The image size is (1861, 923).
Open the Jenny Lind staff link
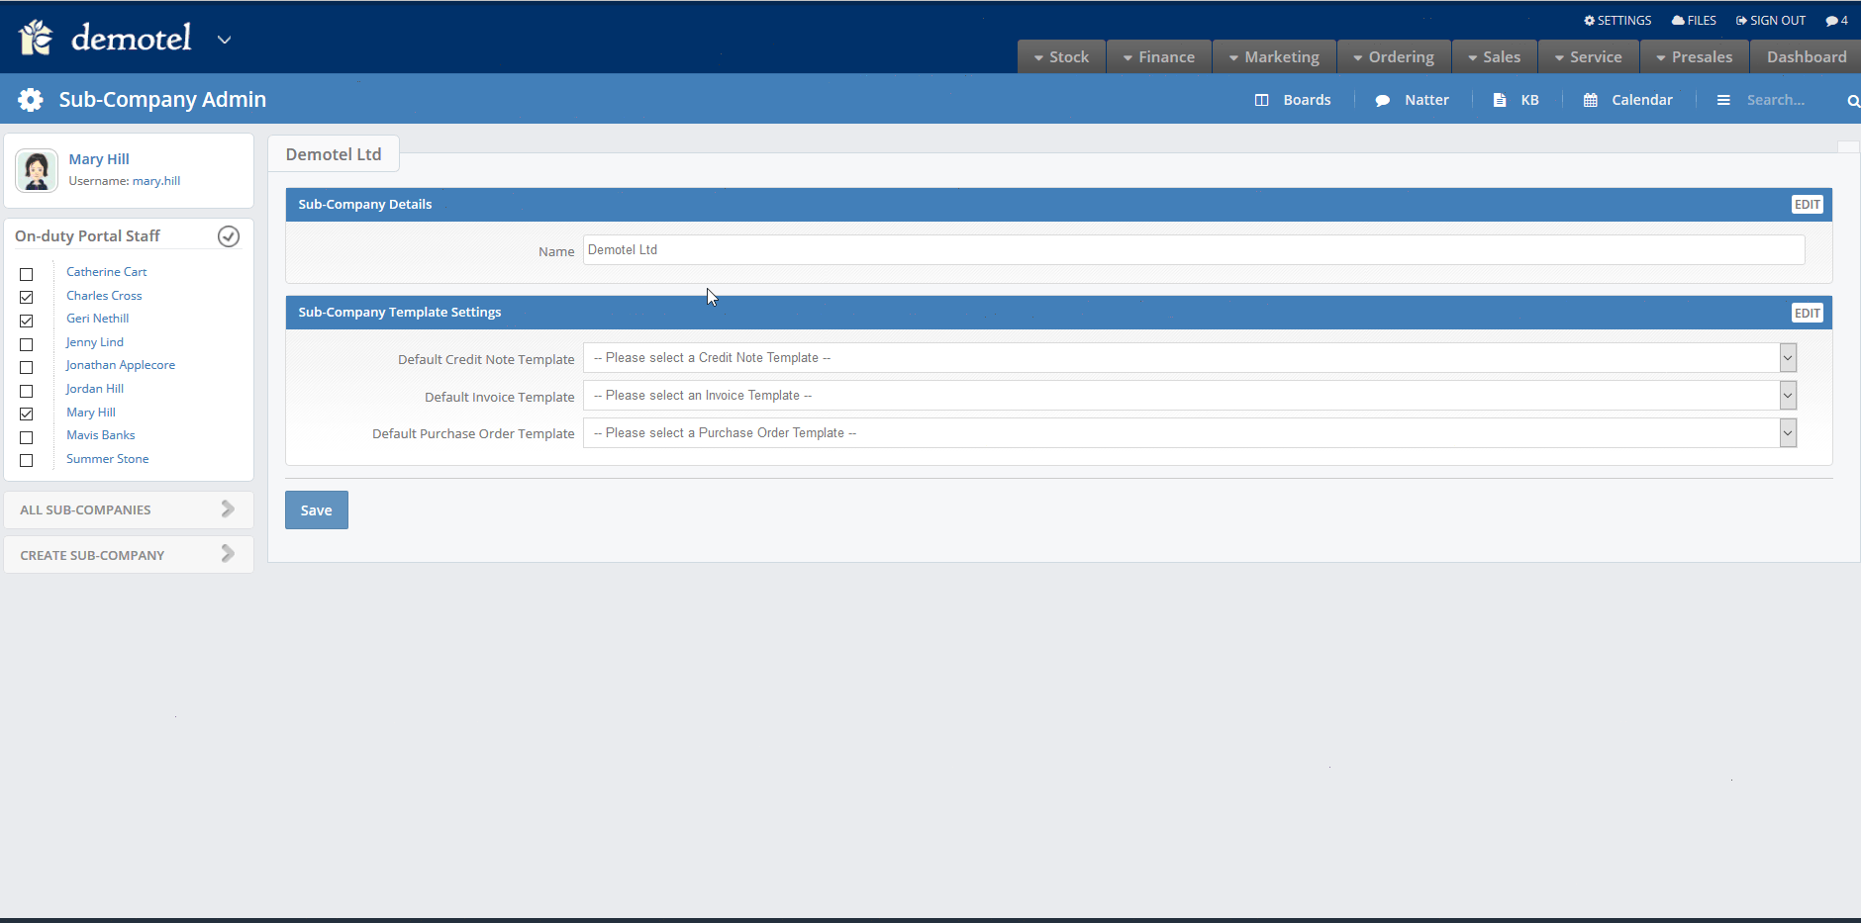click(x=95, y=342)
